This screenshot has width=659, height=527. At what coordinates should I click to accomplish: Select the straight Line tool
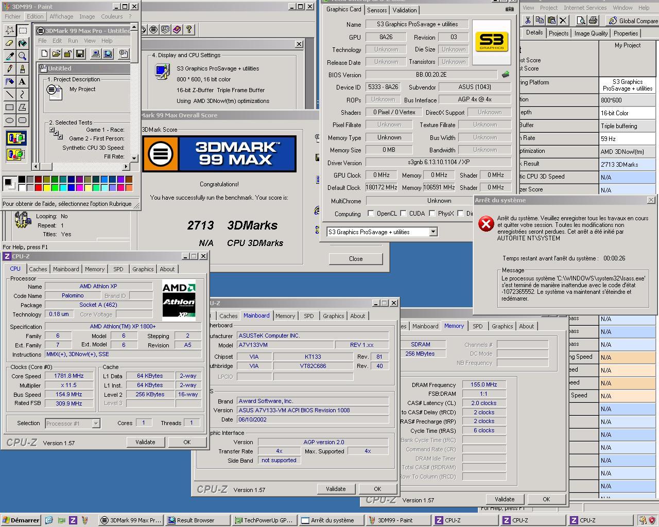pos(9,95)
